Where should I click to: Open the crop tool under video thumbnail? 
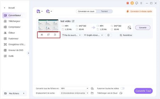pos(48,35)
